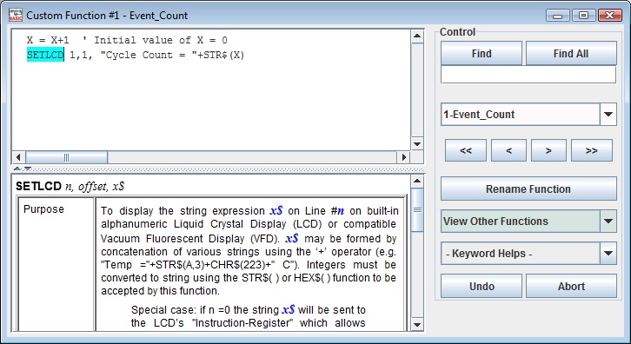Click the code editor horizontal scroll right arrow
631x344 pixels.
[404, 157]
